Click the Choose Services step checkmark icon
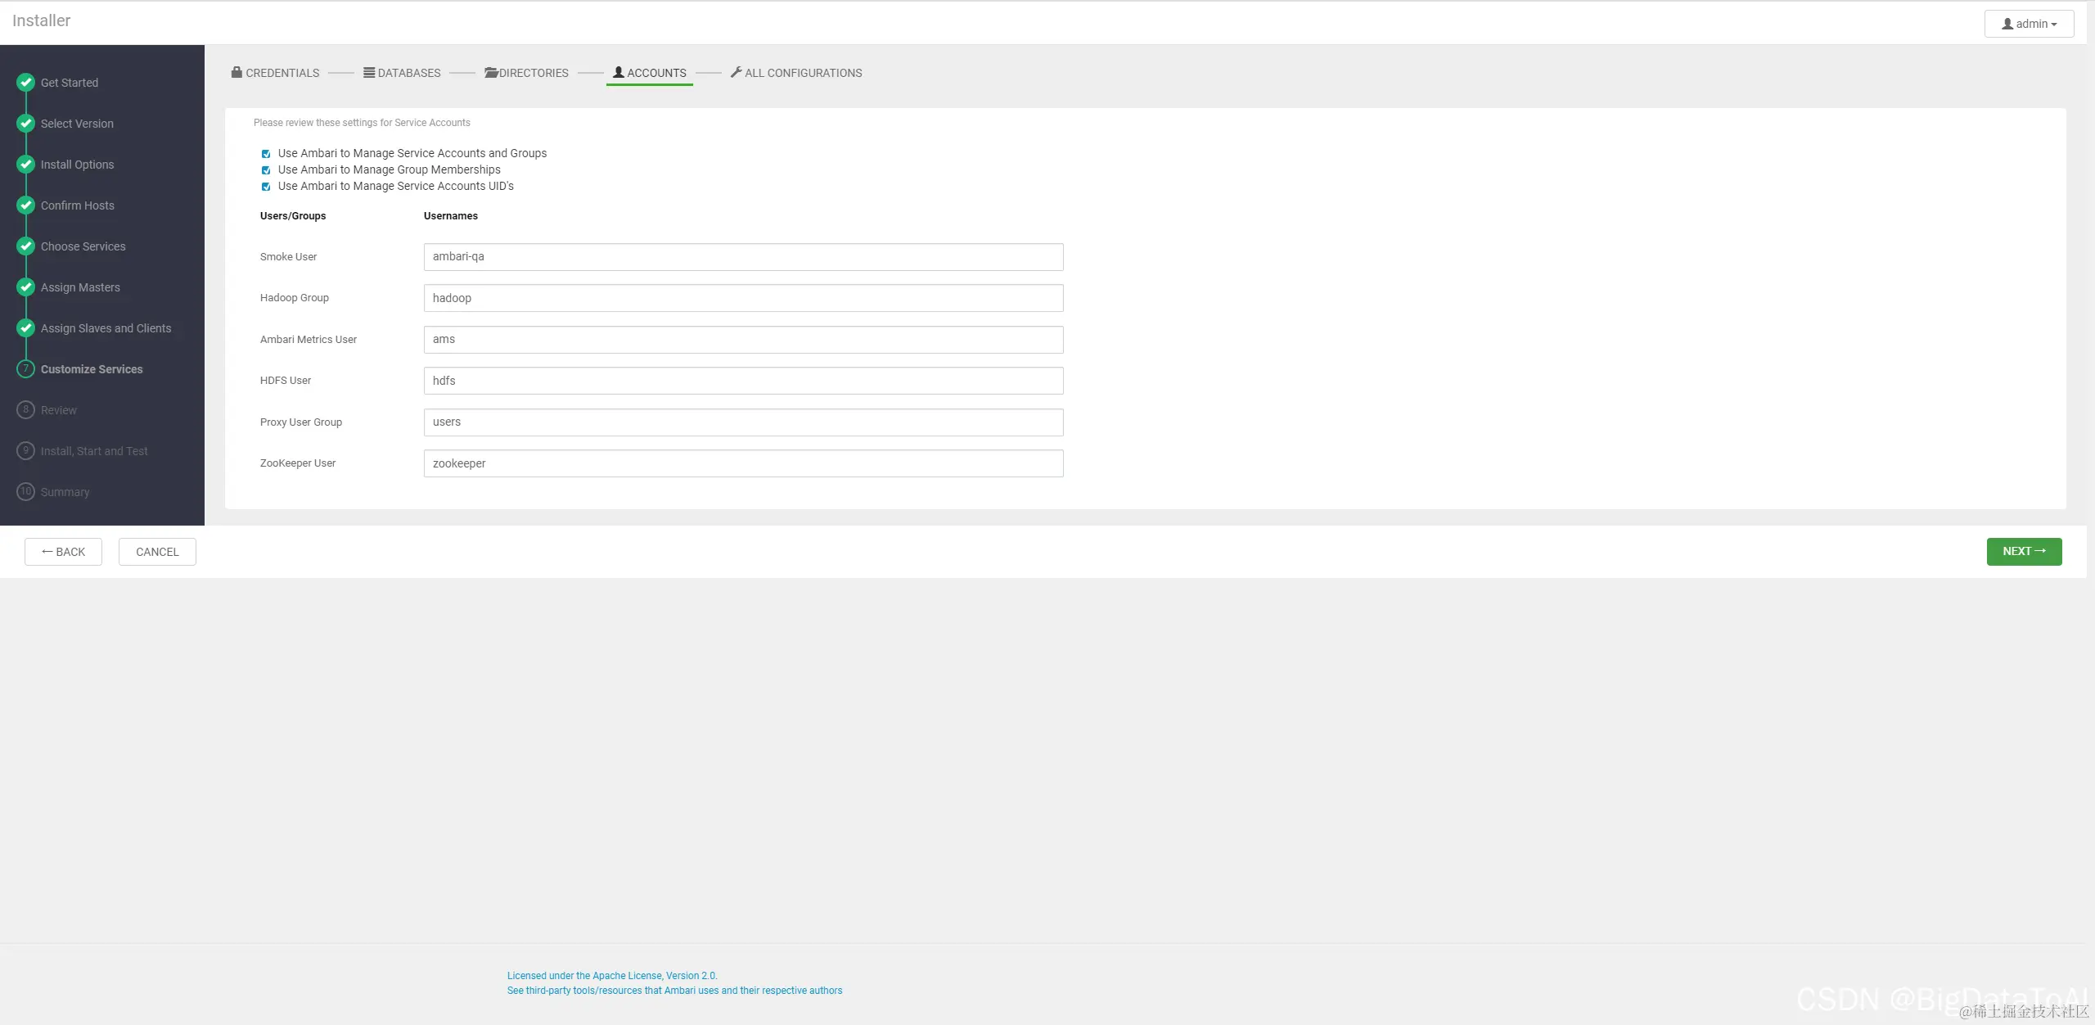Screen dimensions: 2095x1025 point(26,246)
